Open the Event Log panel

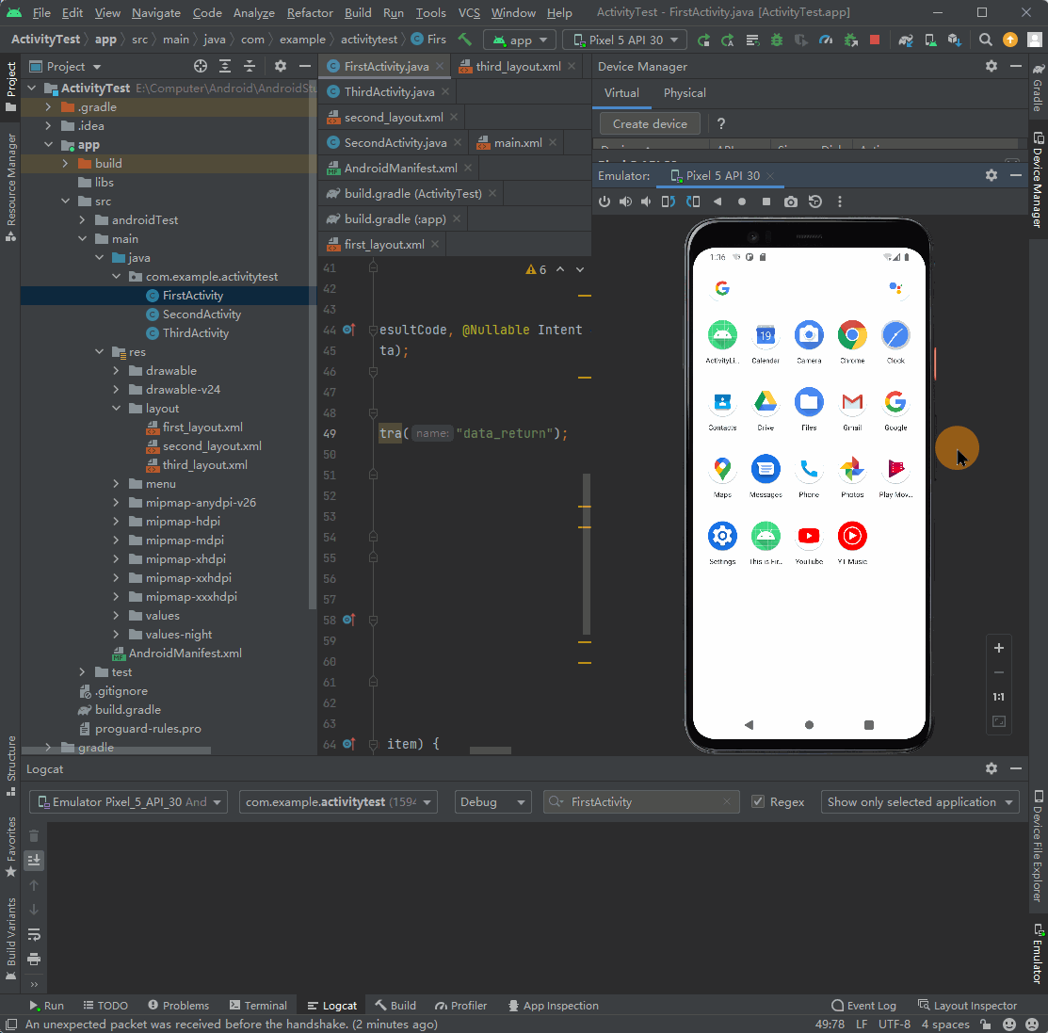[x=863, y=1006]
